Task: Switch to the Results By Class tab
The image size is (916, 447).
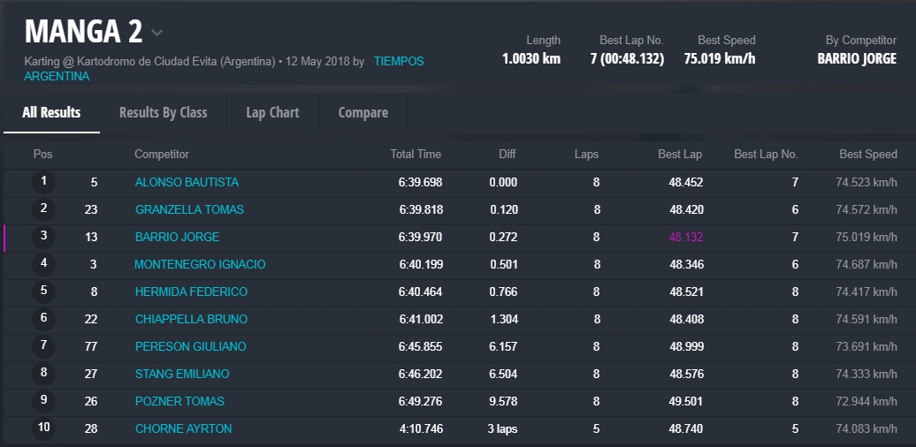Action: click(x=163, y=112)
